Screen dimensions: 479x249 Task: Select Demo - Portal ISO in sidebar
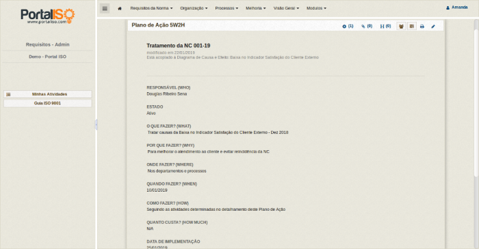[x=48, y=57]
